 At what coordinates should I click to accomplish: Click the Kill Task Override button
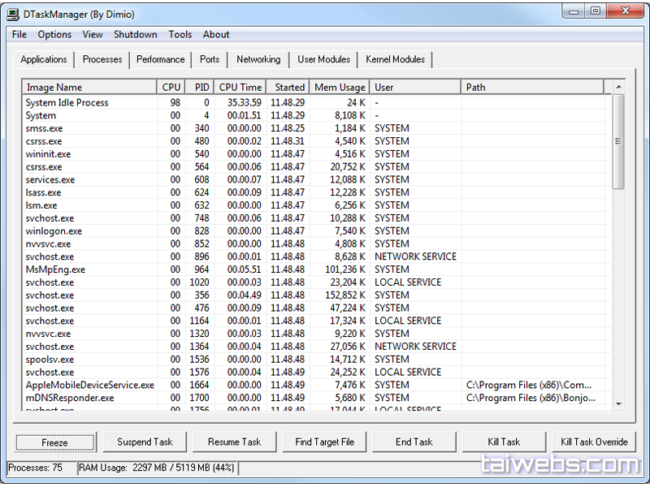pyautogui.click(x=594, y=442)
